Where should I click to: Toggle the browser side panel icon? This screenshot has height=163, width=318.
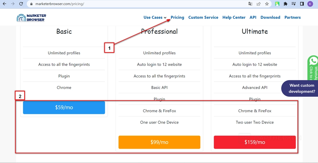302,4
